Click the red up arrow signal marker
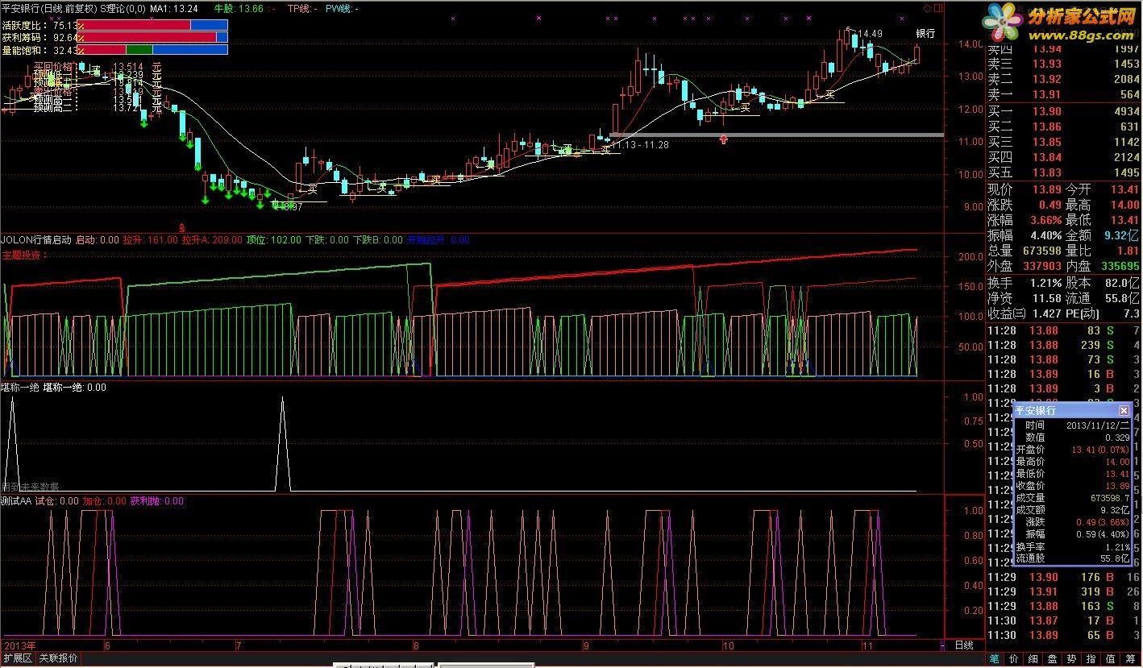The height and width of the screenshot is (668, 1143). coord(724,139)
